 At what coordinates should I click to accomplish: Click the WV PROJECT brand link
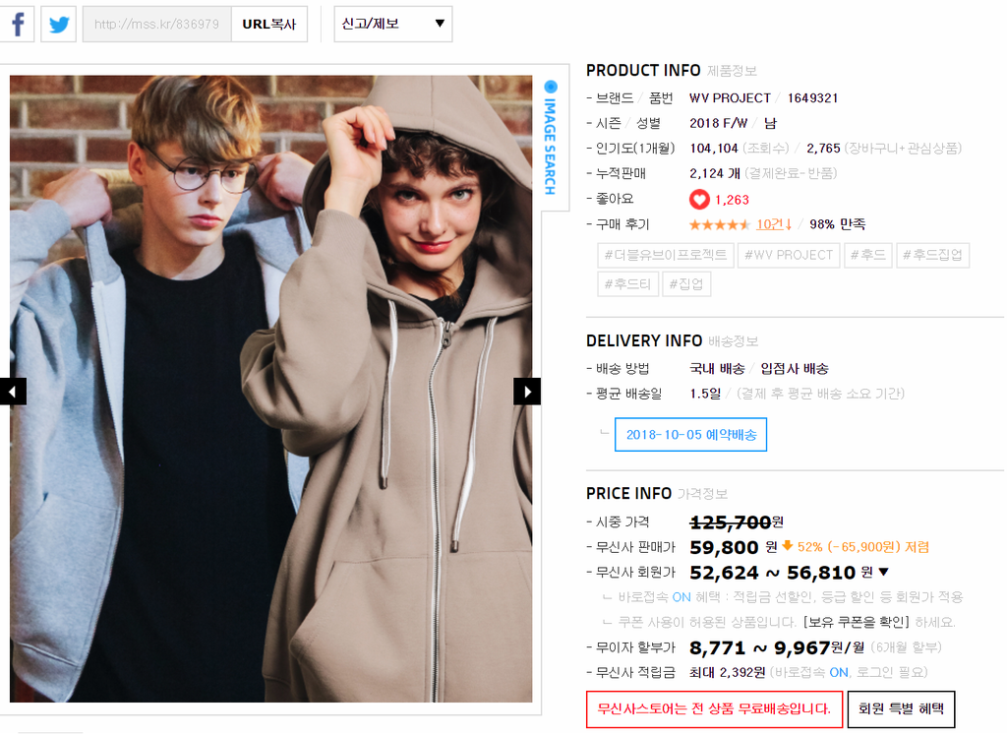pyautogui.click(x=730, y=98)
